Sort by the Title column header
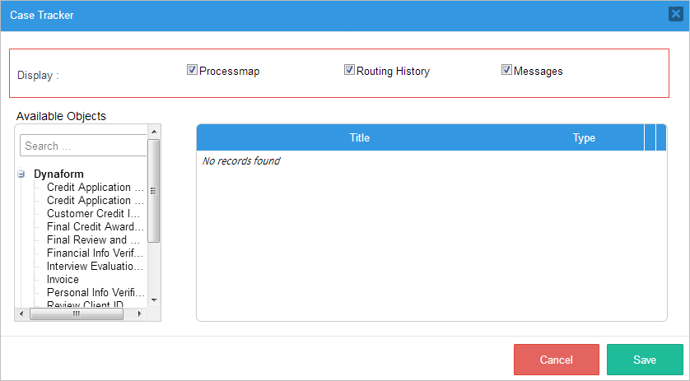The width and height of the screenshot is (690, 381). point(360,137)
